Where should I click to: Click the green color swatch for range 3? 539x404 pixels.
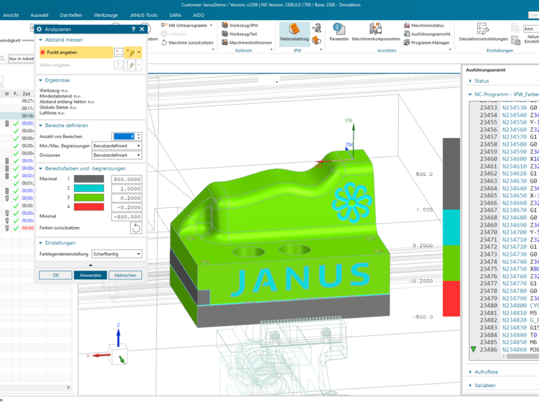pos(89,197)
